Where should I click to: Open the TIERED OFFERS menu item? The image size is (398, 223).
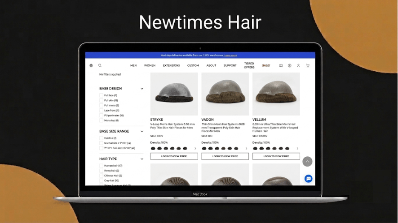pos(249,65)
